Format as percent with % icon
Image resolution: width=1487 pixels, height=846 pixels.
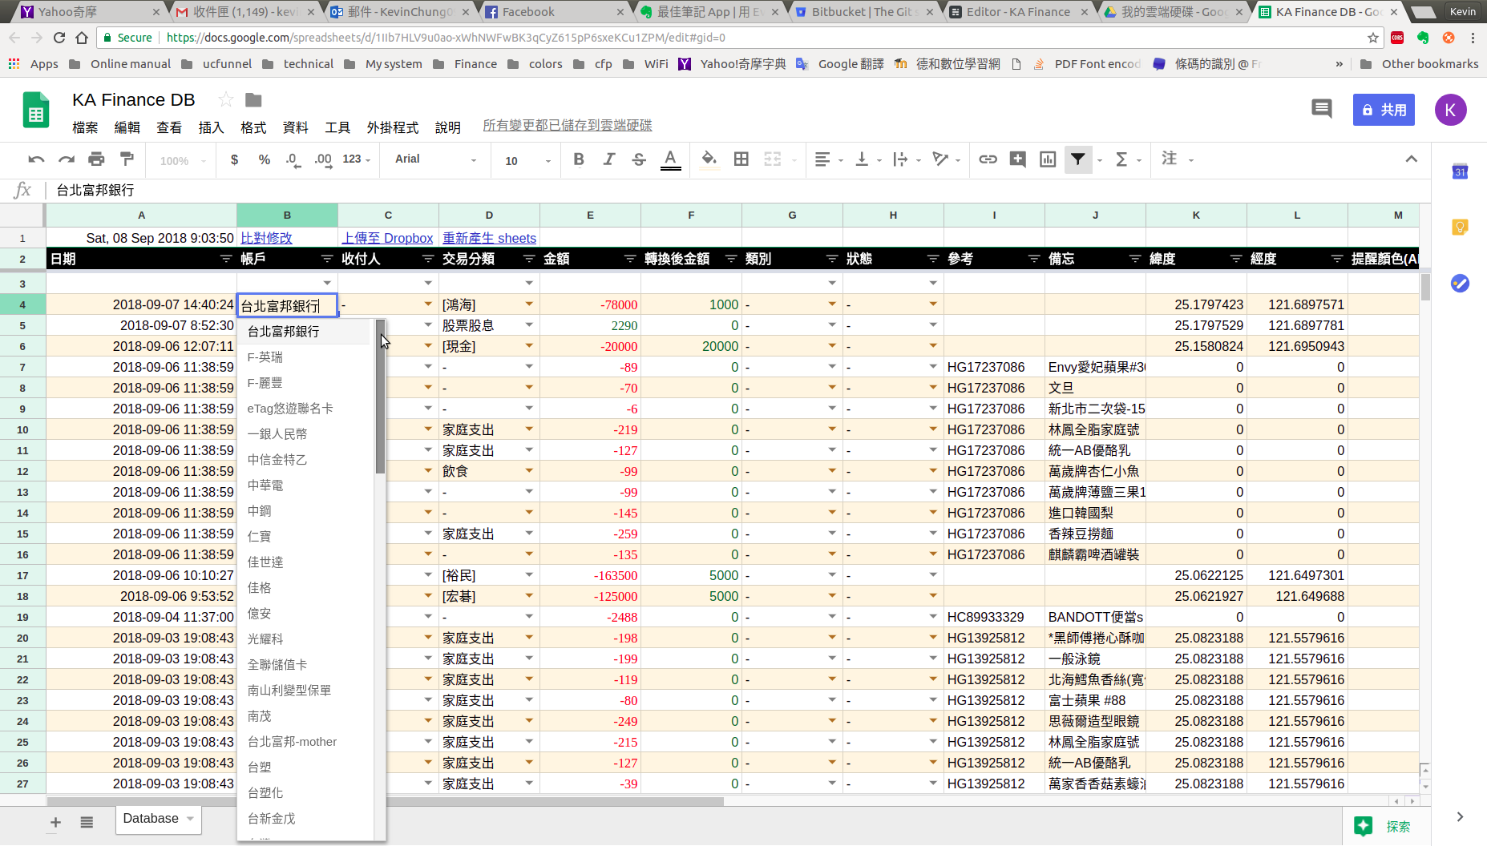(x=265, y=159)
